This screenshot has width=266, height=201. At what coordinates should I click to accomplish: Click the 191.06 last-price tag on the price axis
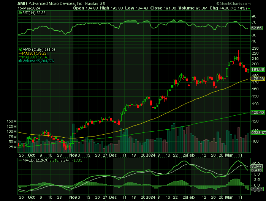[258, 70]
